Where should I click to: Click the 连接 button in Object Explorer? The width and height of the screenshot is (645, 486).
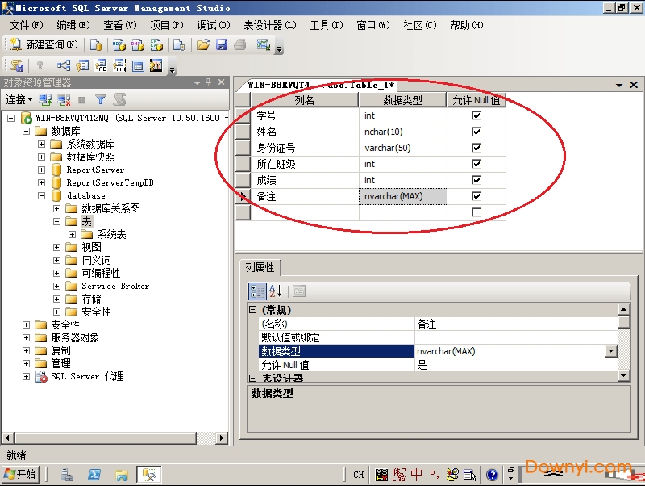coord(19,100)
